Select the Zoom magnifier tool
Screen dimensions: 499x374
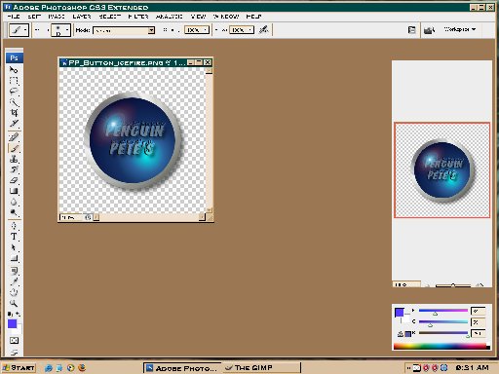point(14,303)
